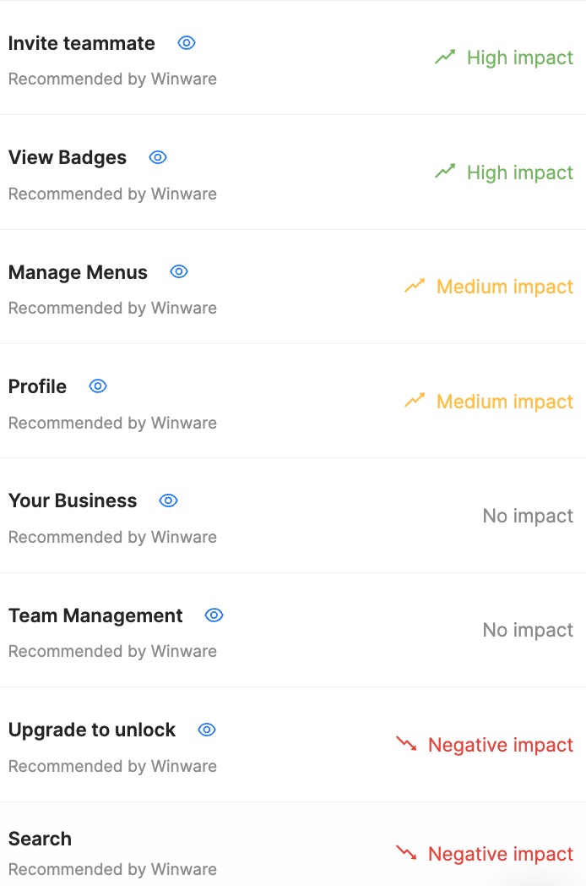586x886 pixels.
Task: Toggle Team Management visibility eye
Action: (x=214, y=615)
